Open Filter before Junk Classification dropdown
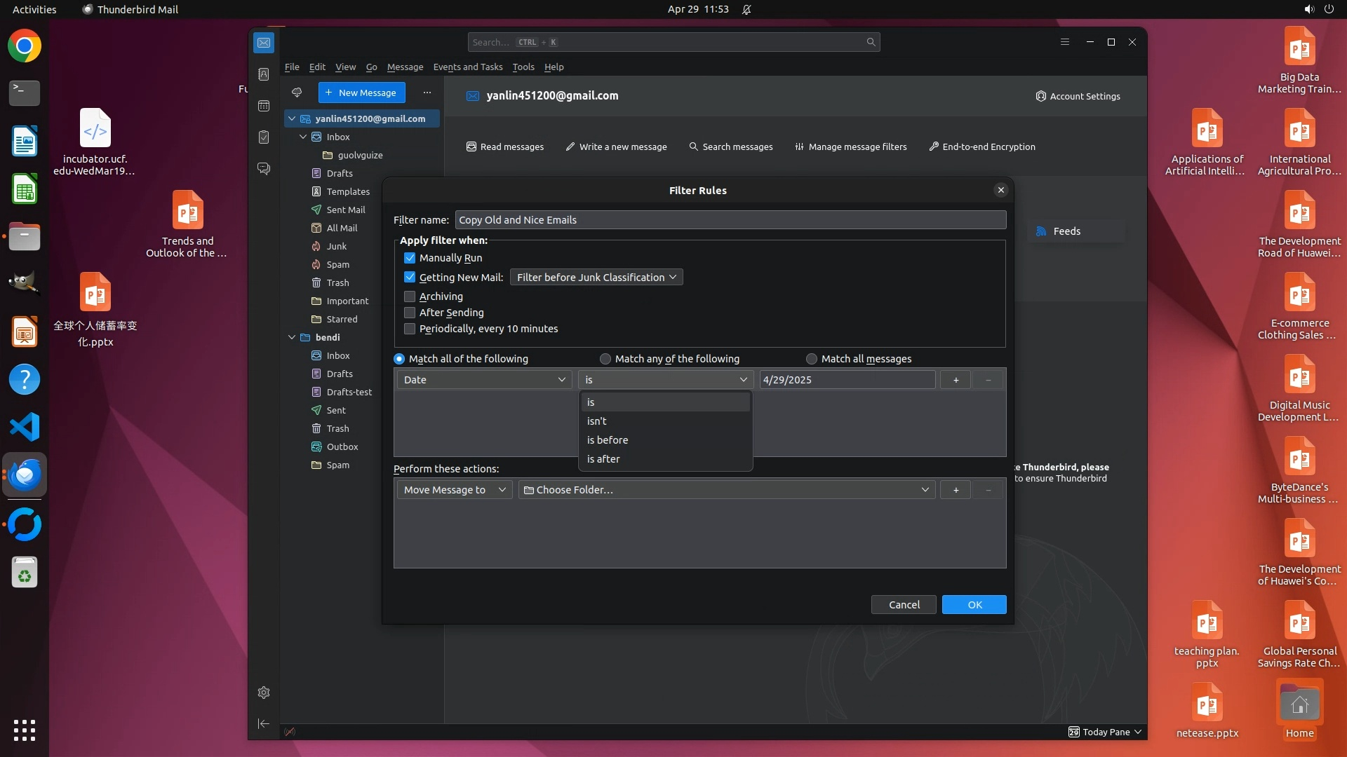1347x757 pixels. tap(596, 278)
